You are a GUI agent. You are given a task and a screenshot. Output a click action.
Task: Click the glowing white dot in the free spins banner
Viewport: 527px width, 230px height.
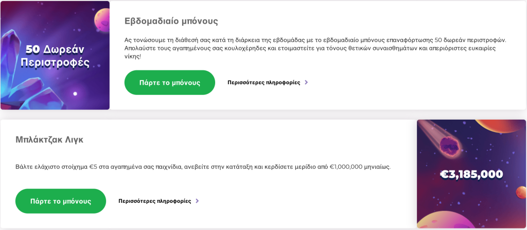[75, 93]
